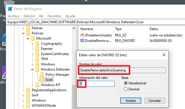Click the Microsoft folder icon
The height and width of the screenshot is (109, 185).
33,38
